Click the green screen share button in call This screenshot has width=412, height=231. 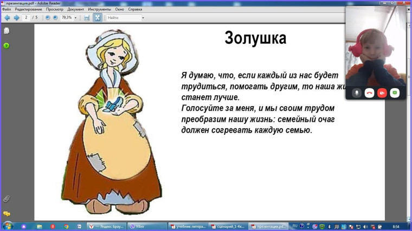coord(395,93)
